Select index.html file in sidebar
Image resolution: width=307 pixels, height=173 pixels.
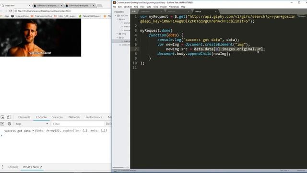tap(125, 45)
